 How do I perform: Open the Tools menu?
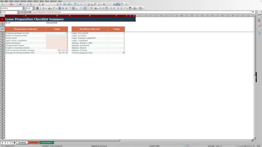coord(47,1)
